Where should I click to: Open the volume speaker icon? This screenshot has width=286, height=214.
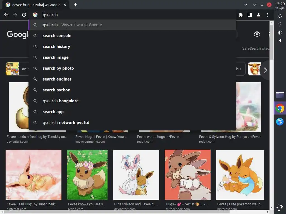pos(280,33)
